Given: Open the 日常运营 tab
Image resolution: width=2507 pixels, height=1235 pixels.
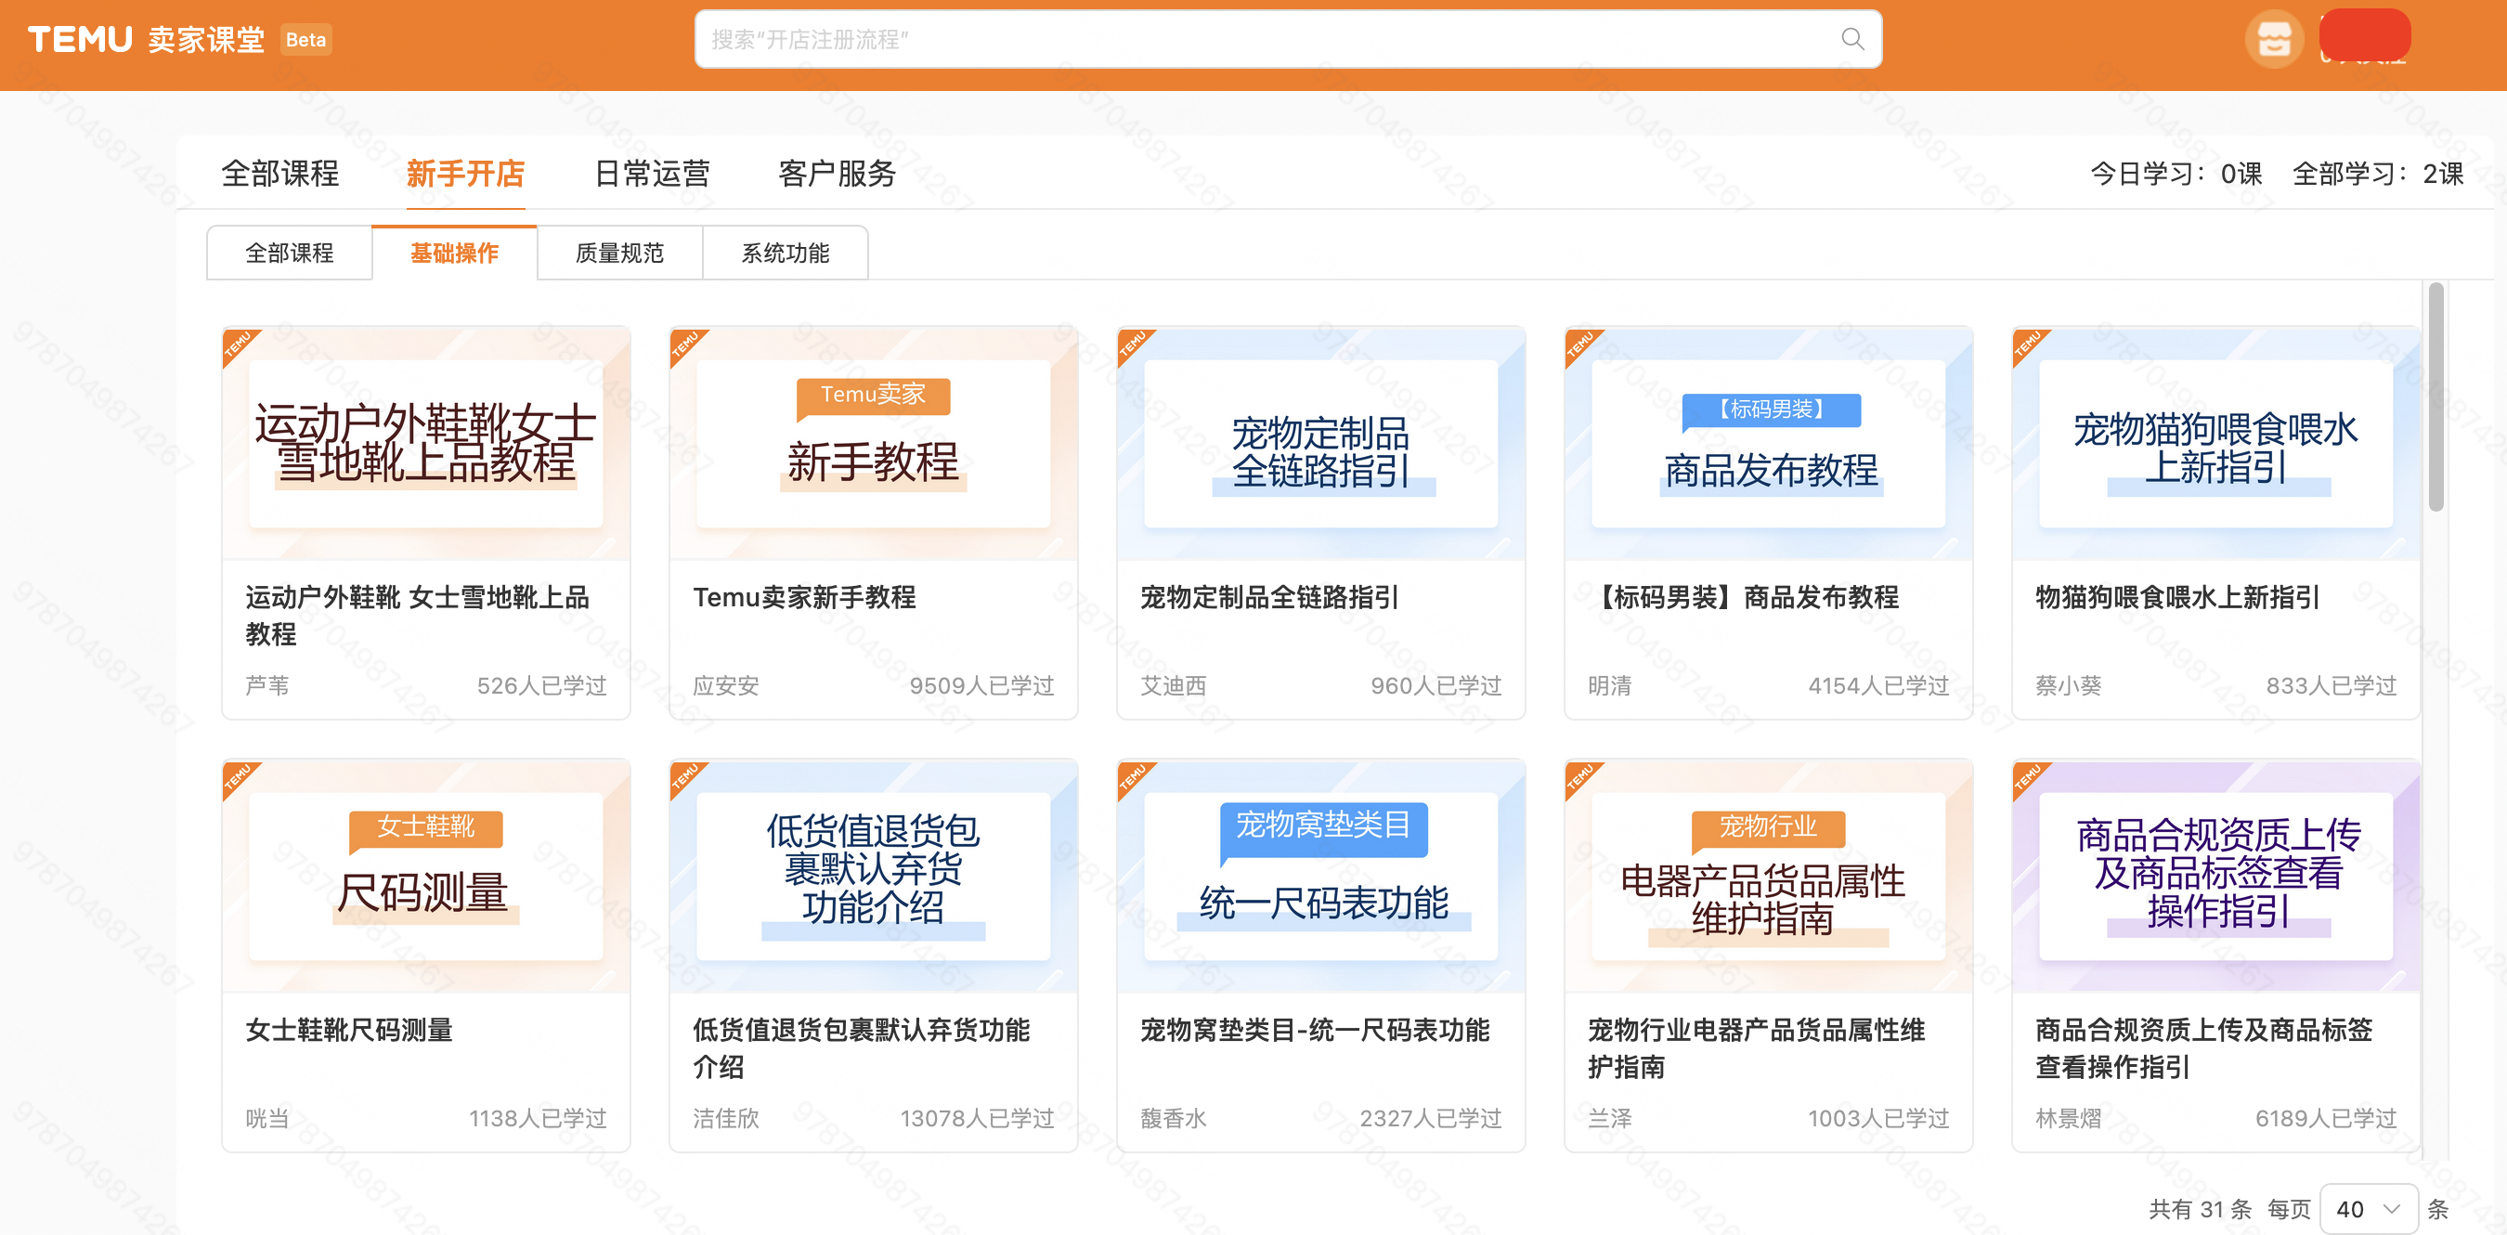Looking at the screenshot, I should point(652,174).
